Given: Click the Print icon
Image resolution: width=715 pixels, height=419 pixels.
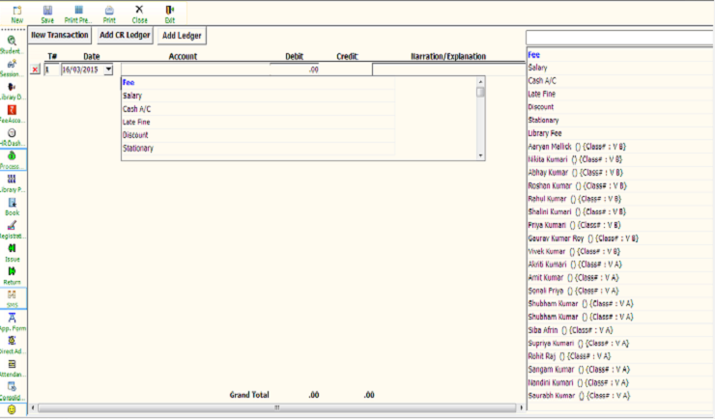Looking at the screenshot, I should pyautogui.click(x=109, y=13).
